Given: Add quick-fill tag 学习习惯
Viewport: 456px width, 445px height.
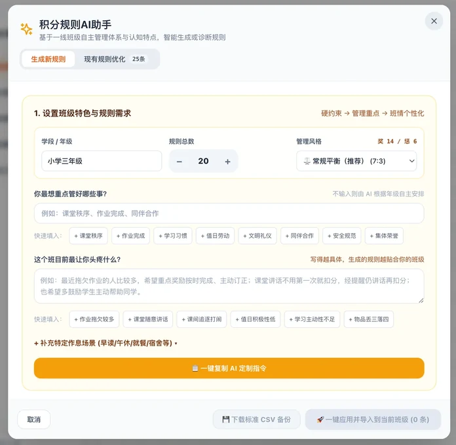Looking at the screenshot, I should pyautogui.click(x=173, y=236).
